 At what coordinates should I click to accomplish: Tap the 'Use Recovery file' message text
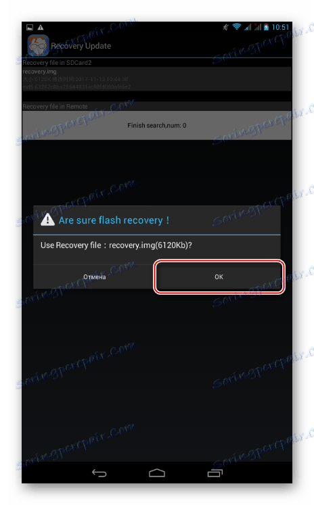[116, 245]
